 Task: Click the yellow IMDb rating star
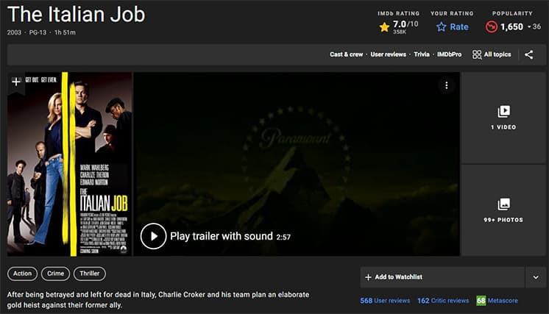click(384, 27)
